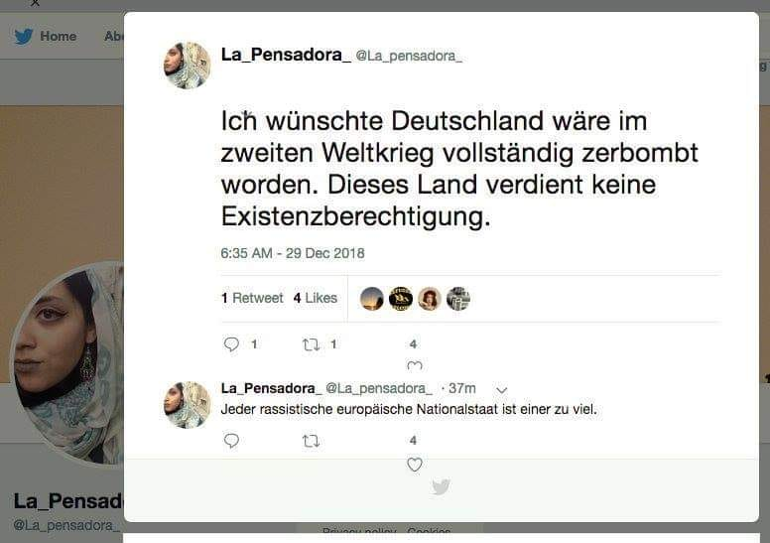
Task: Open the 4 Likes list
Action: pyautogui.click(x=316, y=298)
